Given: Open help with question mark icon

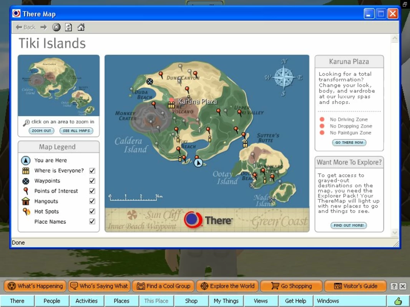Looking at the screenshot, I should pyautogui.click(x=394, y=286).
